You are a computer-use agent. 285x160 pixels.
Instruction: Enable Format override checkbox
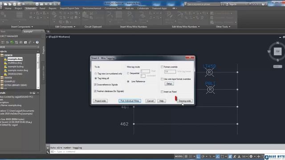coord(162,67)
